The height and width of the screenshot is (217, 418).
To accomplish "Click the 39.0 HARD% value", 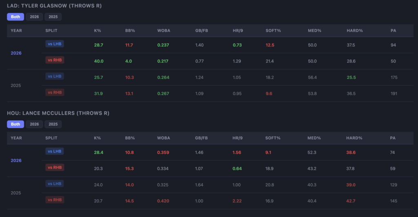I will (351, 185).
